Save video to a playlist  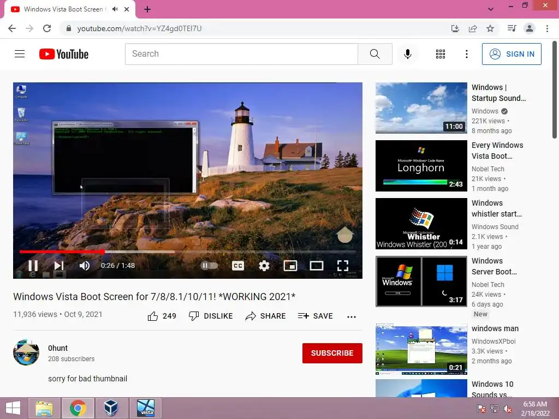pyautogui.click(x=316, y=316)
